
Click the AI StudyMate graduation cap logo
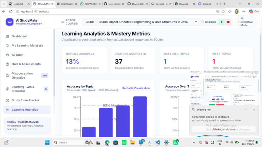9,22
